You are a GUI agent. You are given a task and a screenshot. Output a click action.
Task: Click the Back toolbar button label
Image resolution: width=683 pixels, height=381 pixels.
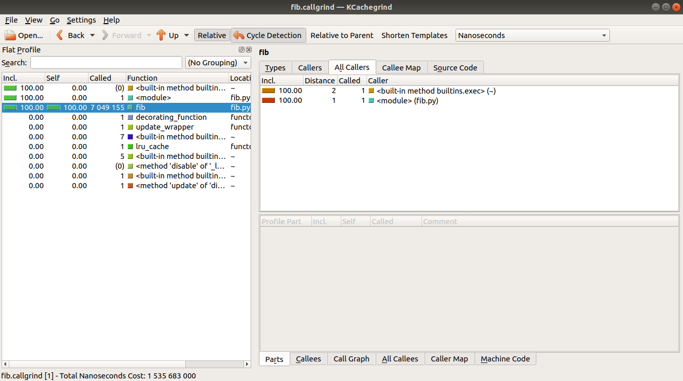[x=76, y=35]
